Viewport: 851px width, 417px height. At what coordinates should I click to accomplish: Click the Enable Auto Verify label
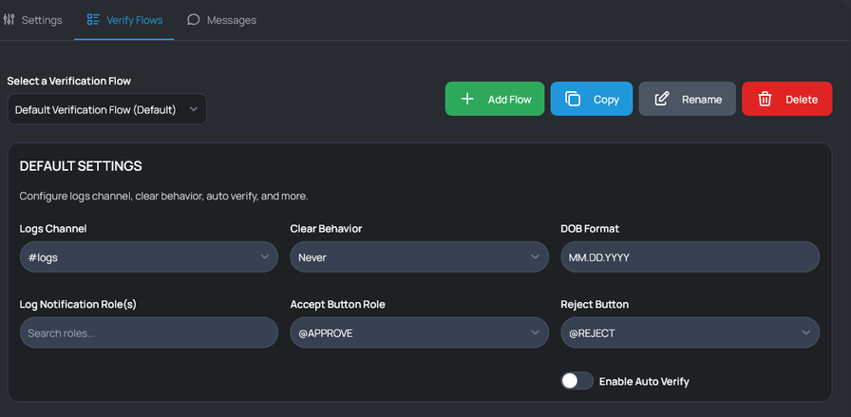coord(644,382)
